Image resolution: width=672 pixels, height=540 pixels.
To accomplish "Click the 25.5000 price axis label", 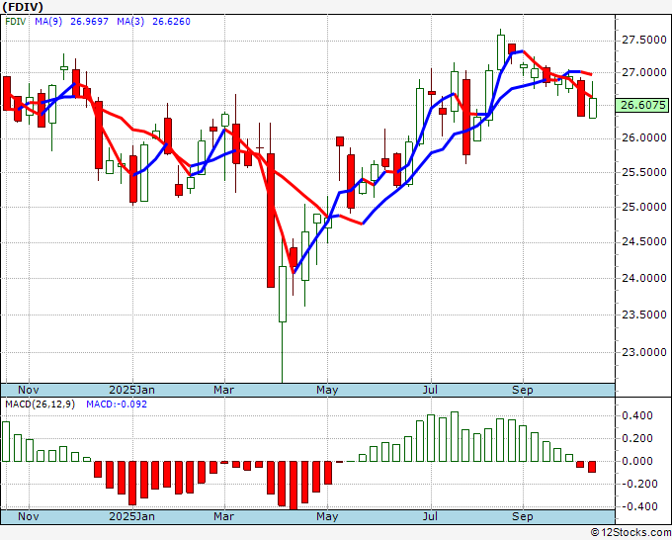I will pyautogui.click(x=644, y=172).
